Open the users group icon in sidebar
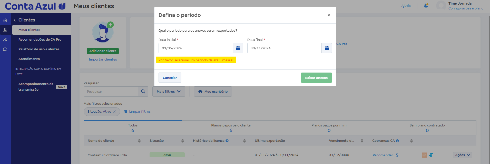490x164 pixels. [x=5, y=40]
